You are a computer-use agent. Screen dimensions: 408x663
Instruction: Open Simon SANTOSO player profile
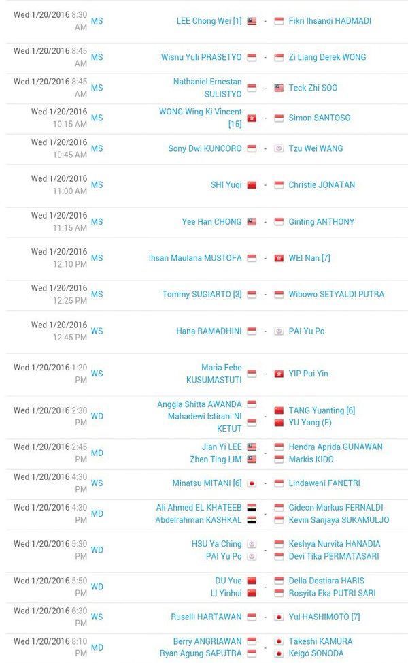point(320,118)
